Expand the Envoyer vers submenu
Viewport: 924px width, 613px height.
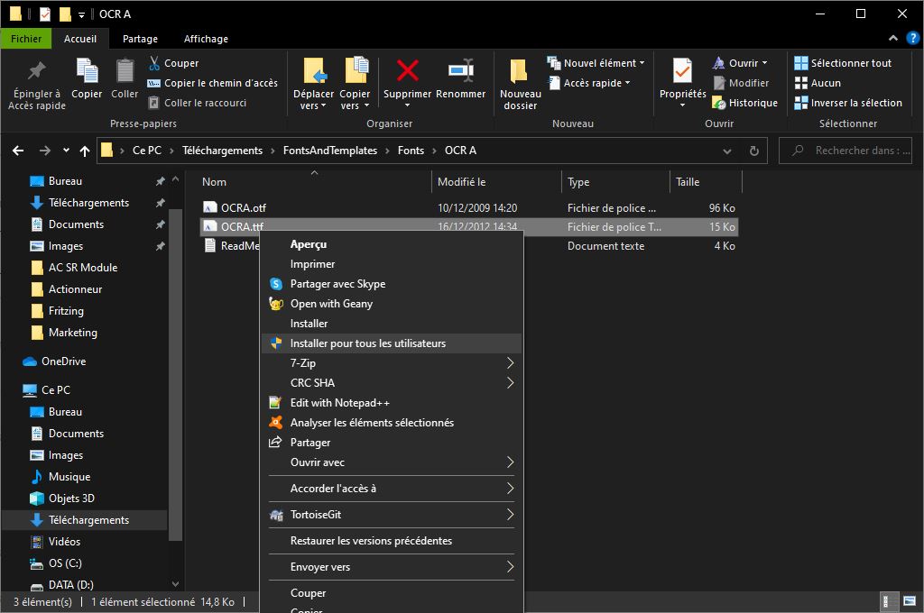point(392,567)
